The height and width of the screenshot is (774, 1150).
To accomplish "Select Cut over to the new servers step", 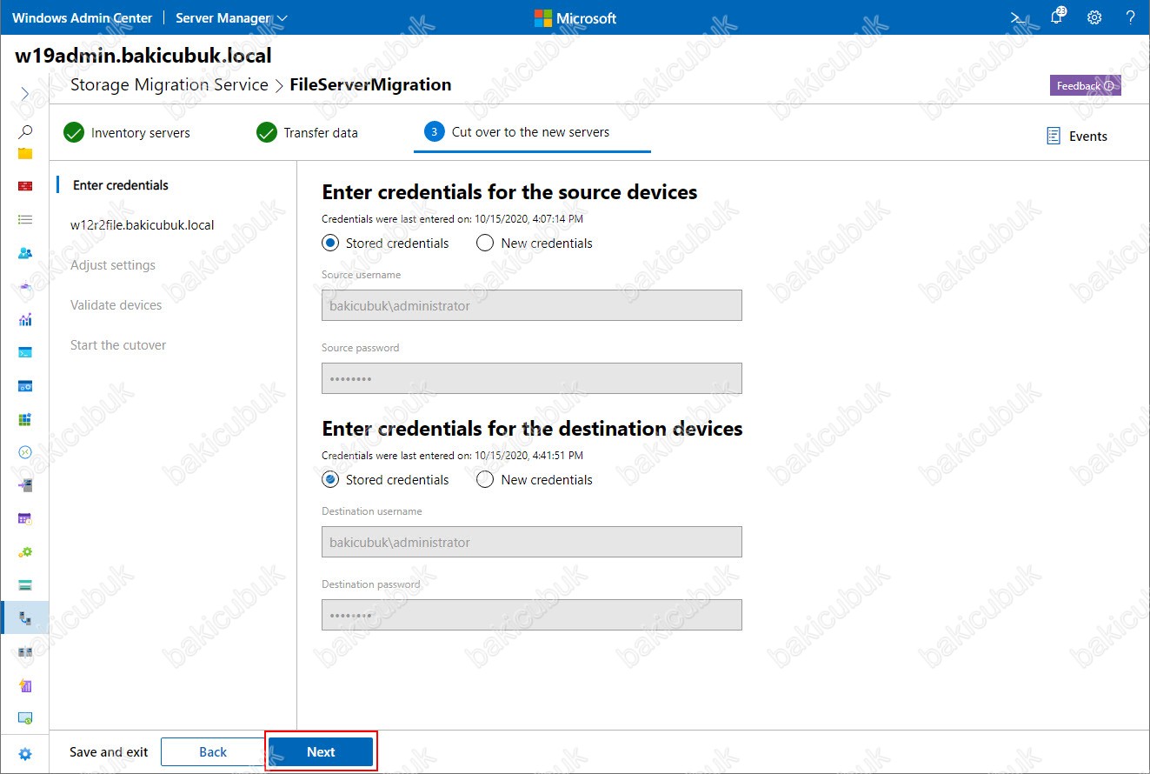I will pyautogui.click(x=517, y=132).
